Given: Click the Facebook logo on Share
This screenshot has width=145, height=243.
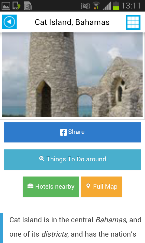Looking at the screenshot, I should point(63,132).
